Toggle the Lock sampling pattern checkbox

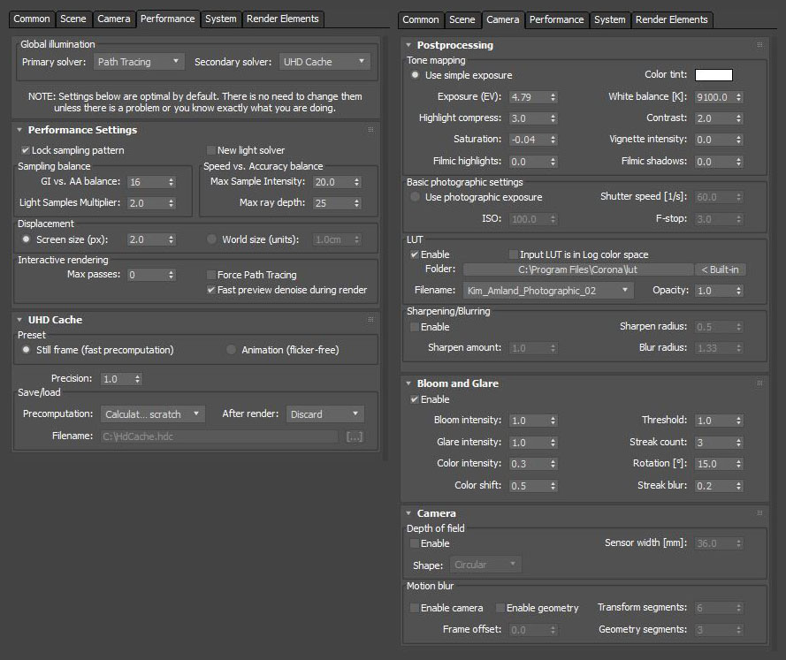(x=25, y=150)
